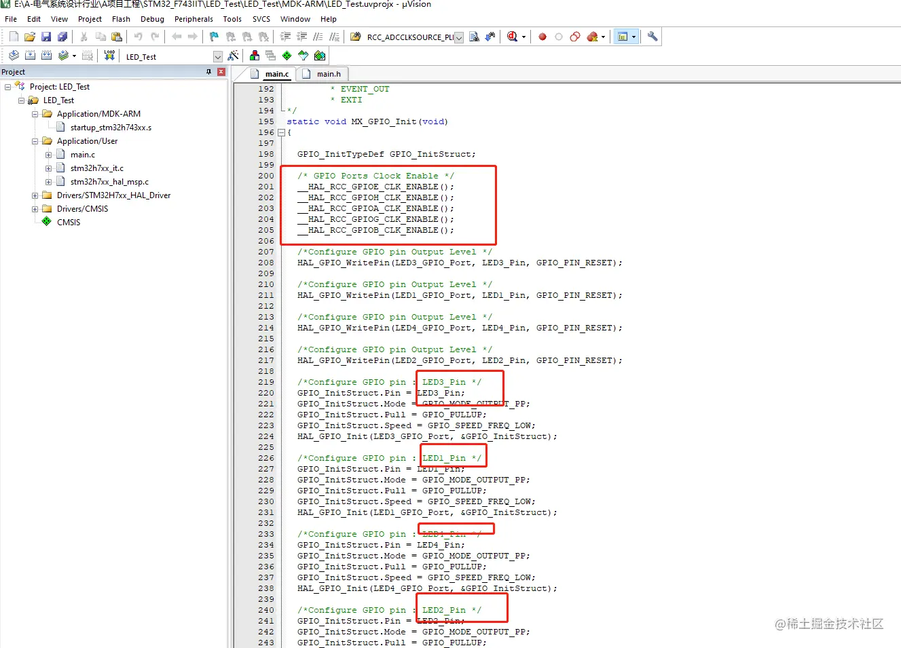Unindent selected lines icon
Image resolution: width=901 pixels, height=648 pixels.
click(302, 37)
